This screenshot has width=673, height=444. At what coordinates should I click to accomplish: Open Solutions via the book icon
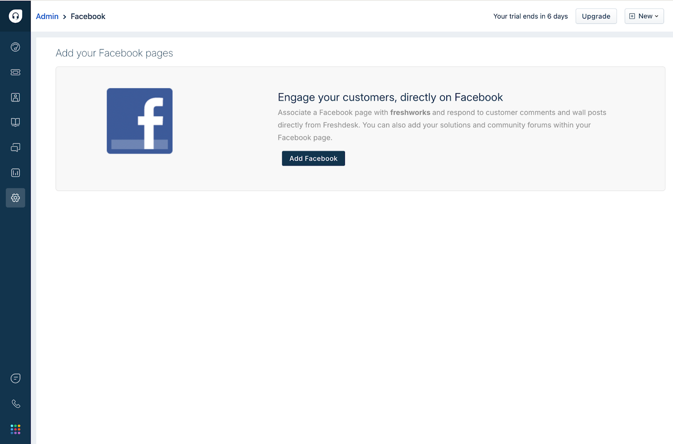tap(16, 122)
